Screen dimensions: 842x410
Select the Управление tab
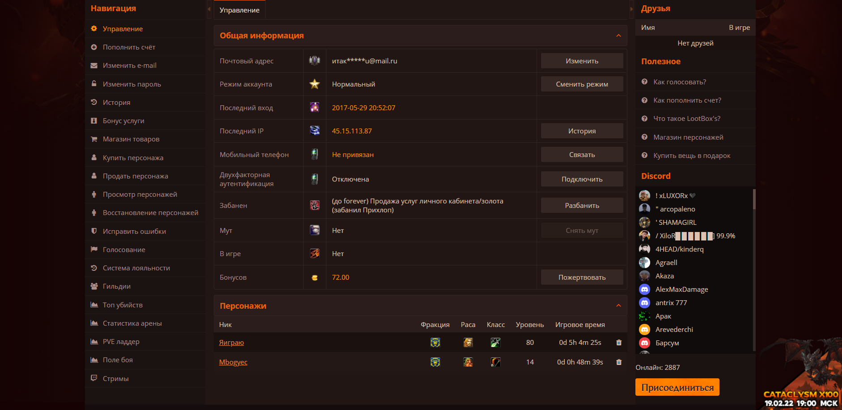(240, 10)
